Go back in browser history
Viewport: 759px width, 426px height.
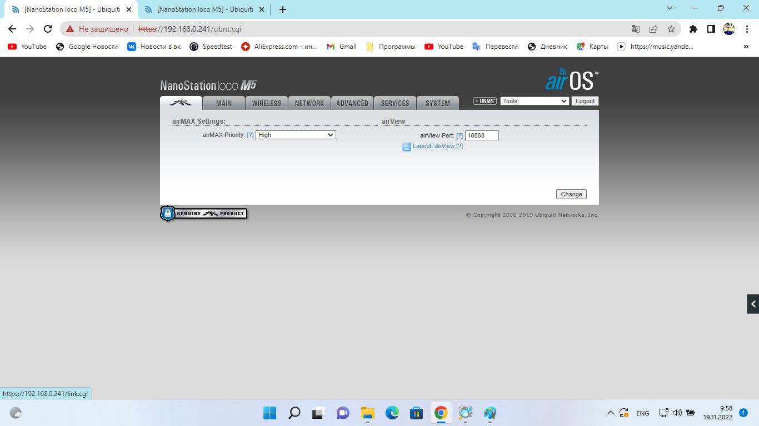(12, 29)
